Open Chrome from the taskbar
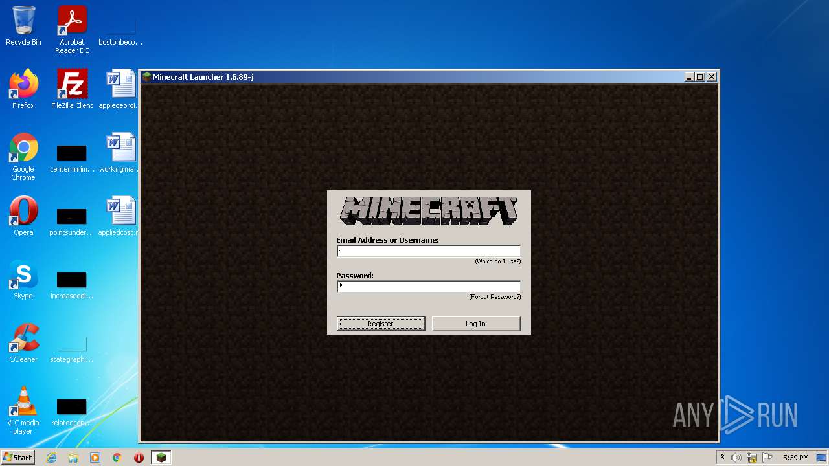 [x=117, y=458]
